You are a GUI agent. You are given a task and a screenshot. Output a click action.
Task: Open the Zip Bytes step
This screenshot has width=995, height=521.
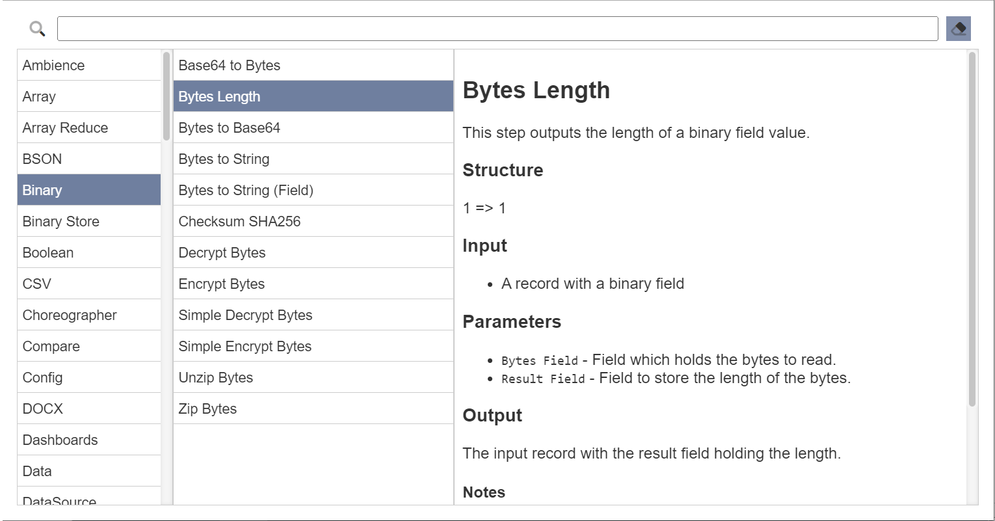313,408
